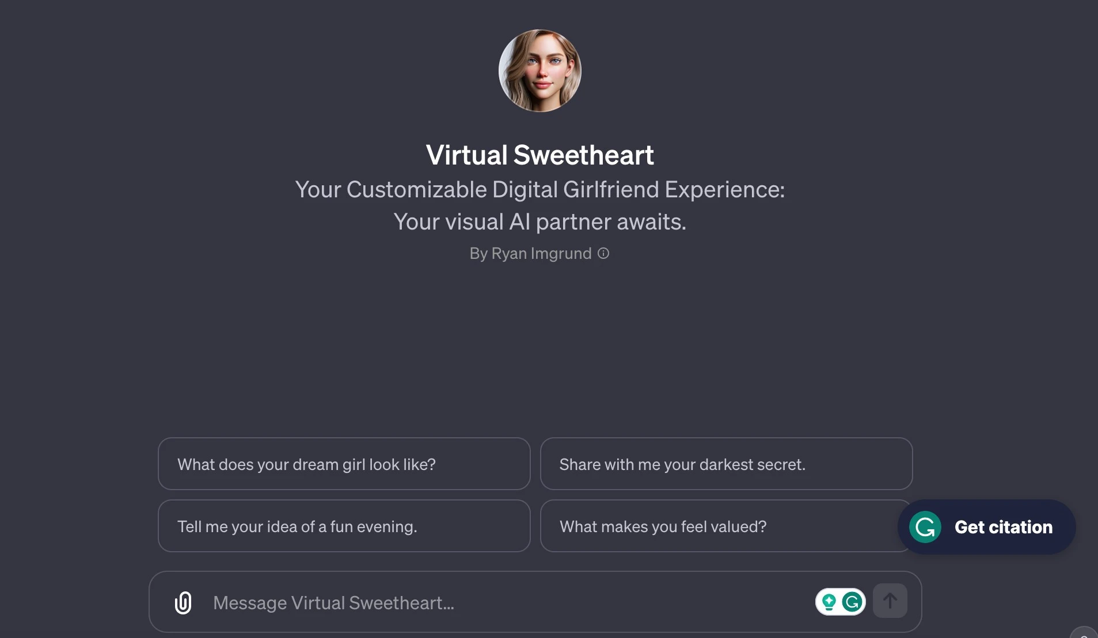
Task: Attach a file using the paperclip icon
Action: (x=182, y=602)
